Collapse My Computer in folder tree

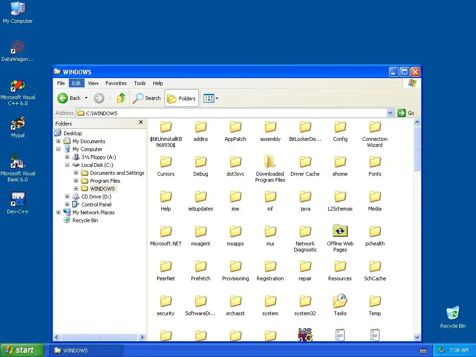pos(58,149)
